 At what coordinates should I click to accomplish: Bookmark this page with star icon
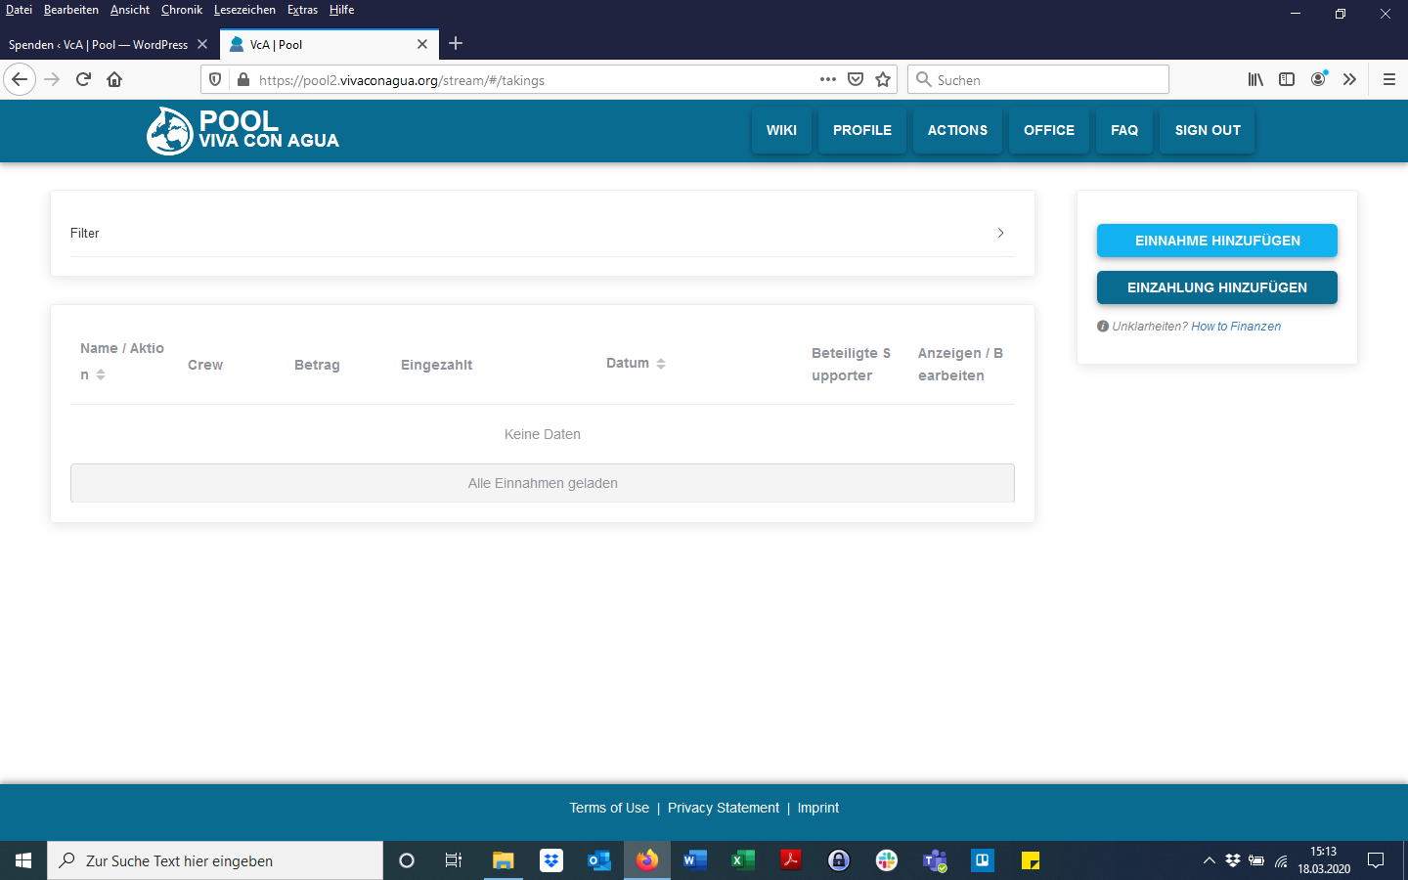(883, 80)
